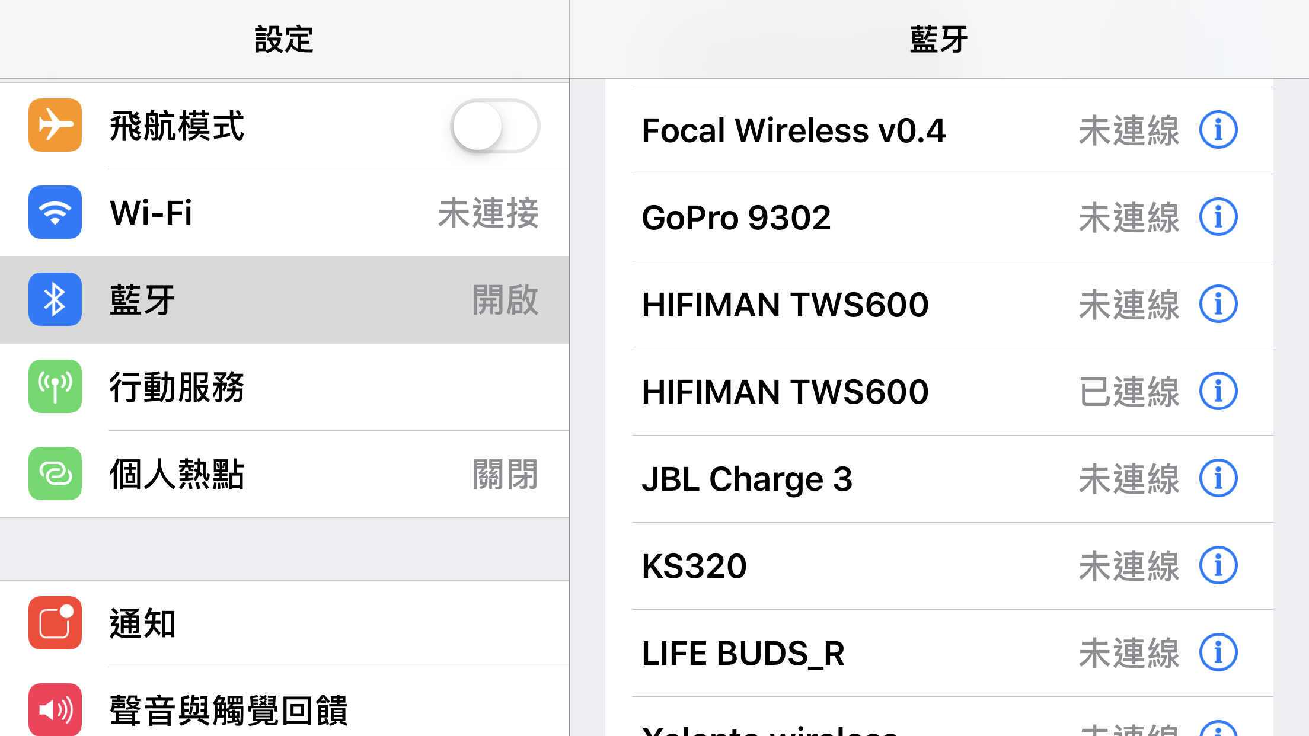Toggle the 飛航模式 airplane mode switch
The width and height of the screenshot is (1309, 736).
click(x=495, y=126)
